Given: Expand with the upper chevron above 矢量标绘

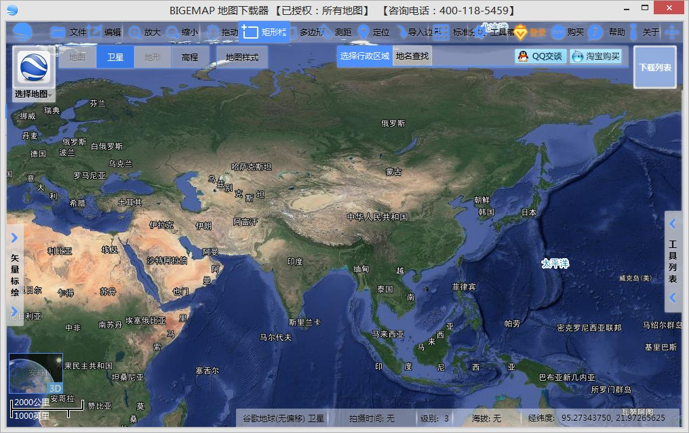Looking at the screenshot, I should (x=14, y=238).
